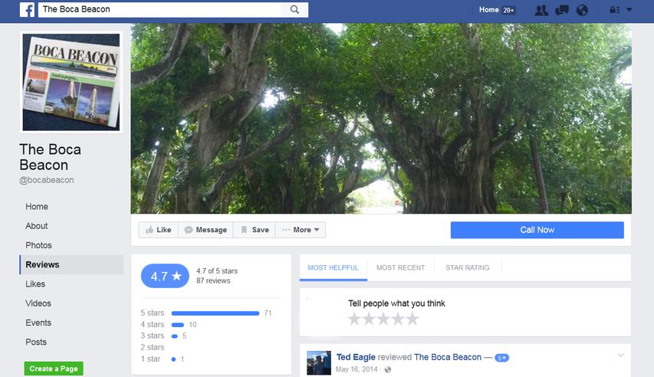Open account menu dropdown arrow
This screenshot has height=377, width=654.
click(629, 10)
